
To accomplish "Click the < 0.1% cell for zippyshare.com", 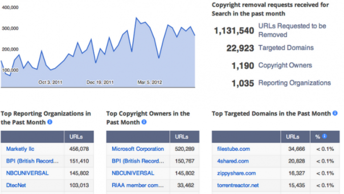I will coord(325,173).
